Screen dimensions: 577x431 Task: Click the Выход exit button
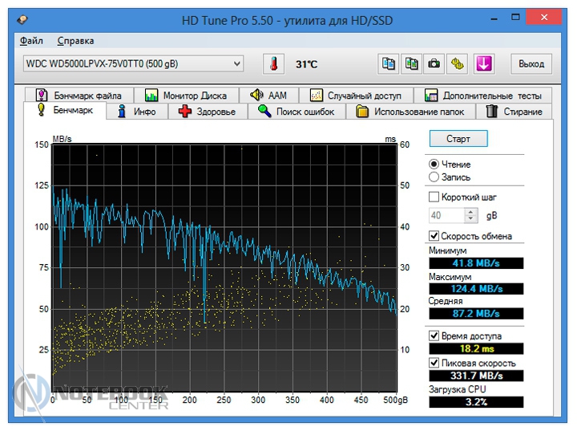click(531, 63)
